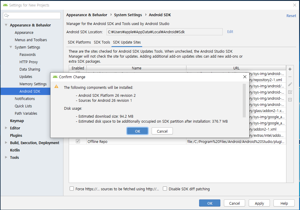Open Passwords settings
This screenshot has width=300, height=210.
[x=27, y=54]
